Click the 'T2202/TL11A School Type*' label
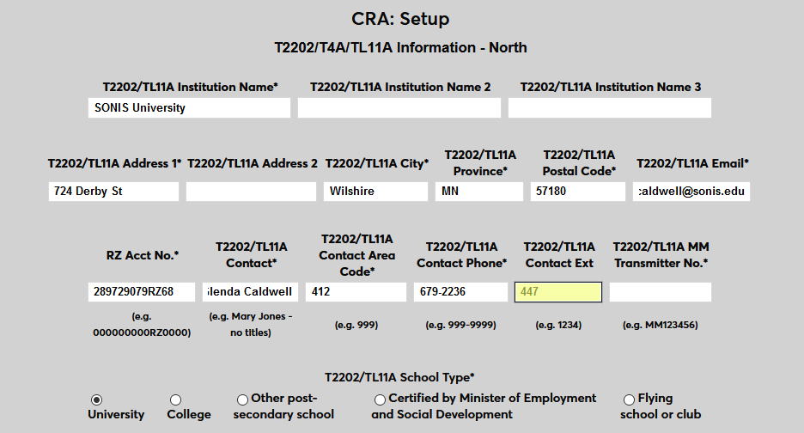 click(400, 378)
